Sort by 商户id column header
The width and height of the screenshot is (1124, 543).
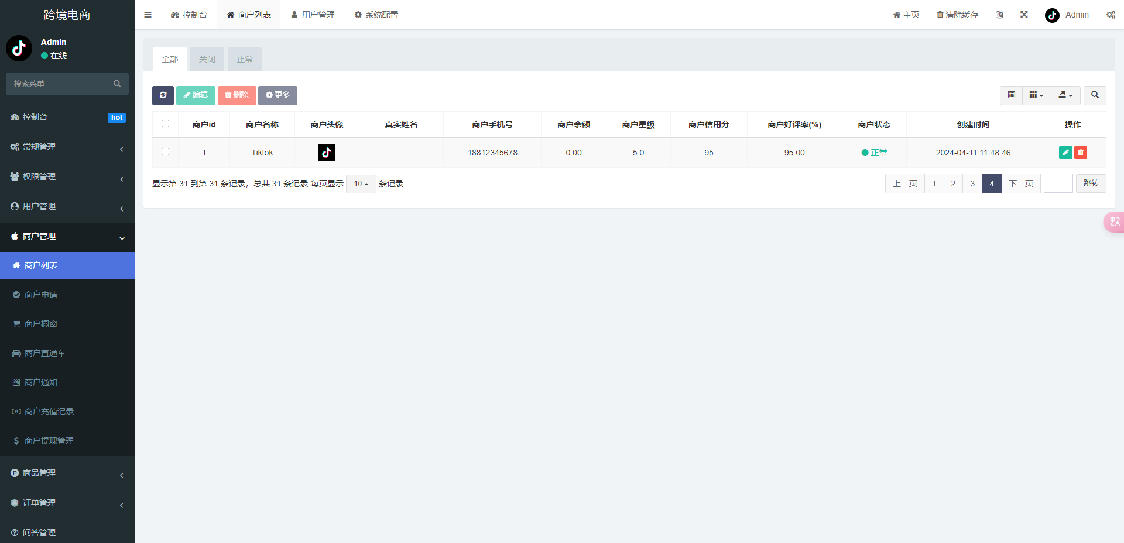point(204,124)
